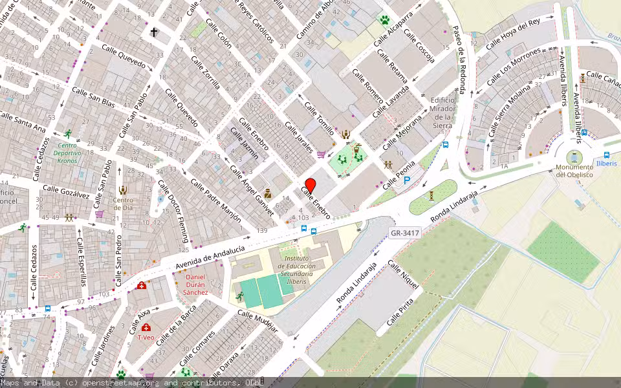Click the church cross icon near Calle Quevedo

coord(154,32)
